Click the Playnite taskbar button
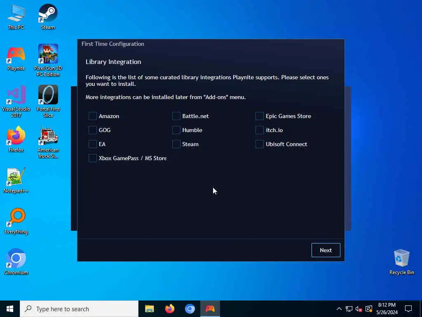The width and height of the screenshot is (422, 317). coord(210,309)
